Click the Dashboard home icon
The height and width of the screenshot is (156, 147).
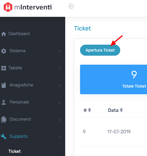[3, 34]
